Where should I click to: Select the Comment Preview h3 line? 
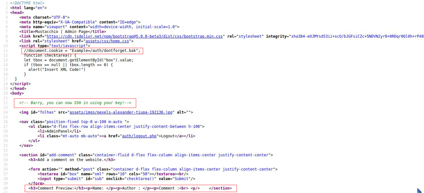[130, 188]
